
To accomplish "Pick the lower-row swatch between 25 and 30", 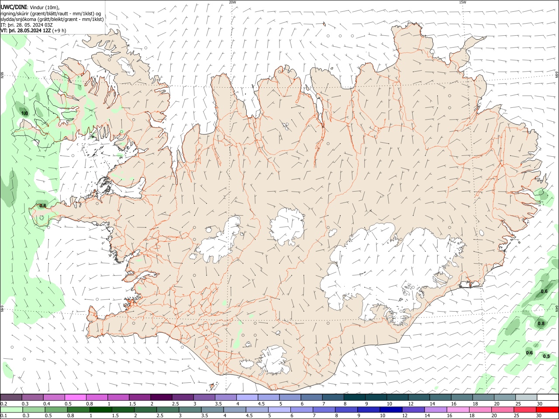I will pos(525,410).
